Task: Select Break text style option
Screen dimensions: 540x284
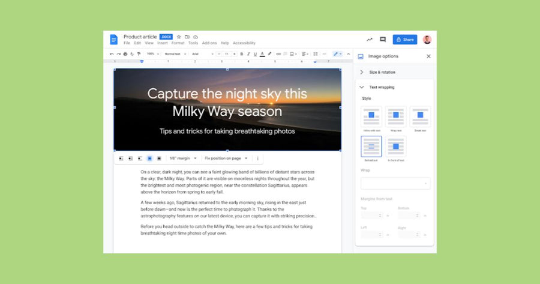Action: [420, 116]
